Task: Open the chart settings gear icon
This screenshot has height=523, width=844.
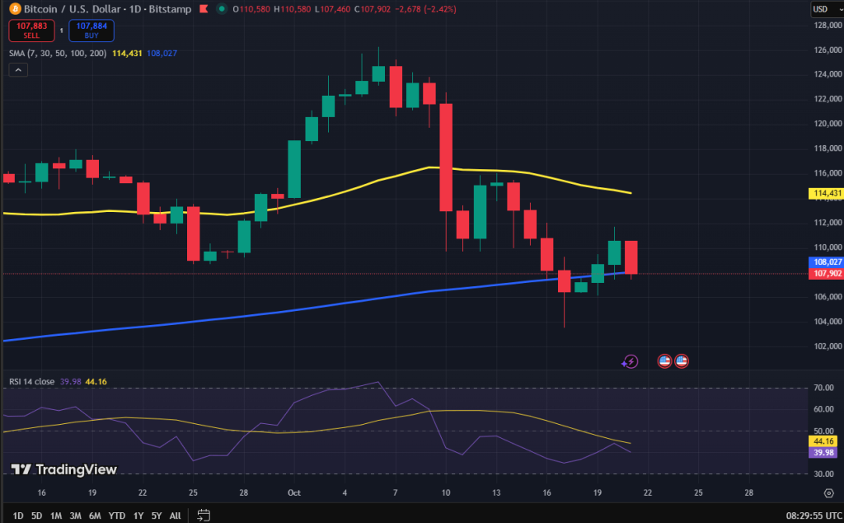Action: (829, 492)
